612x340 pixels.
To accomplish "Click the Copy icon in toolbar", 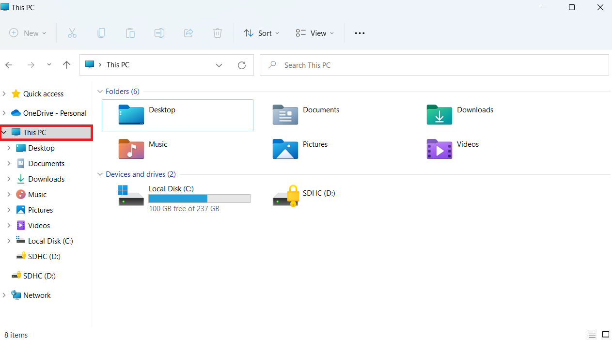I will [101, 33].
